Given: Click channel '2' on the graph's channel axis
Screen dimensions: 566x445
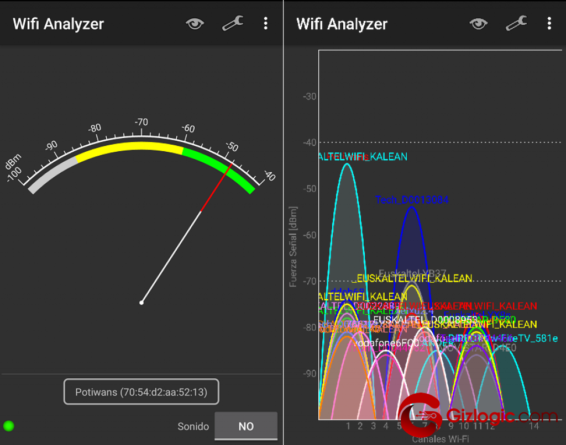Looking at the screenshot, I should point(360,426).
